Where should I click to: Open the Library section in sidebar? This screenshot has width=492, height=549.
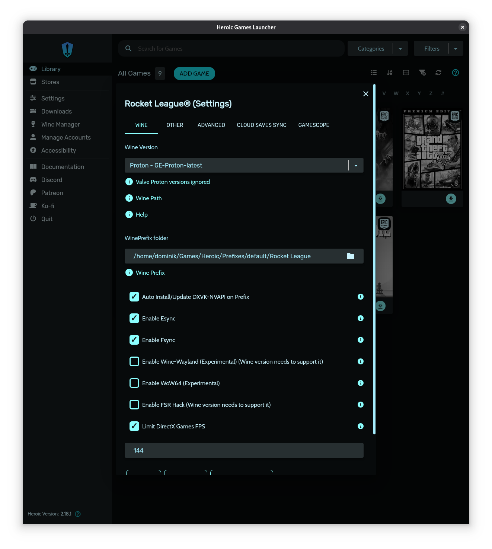click(67, 69)
